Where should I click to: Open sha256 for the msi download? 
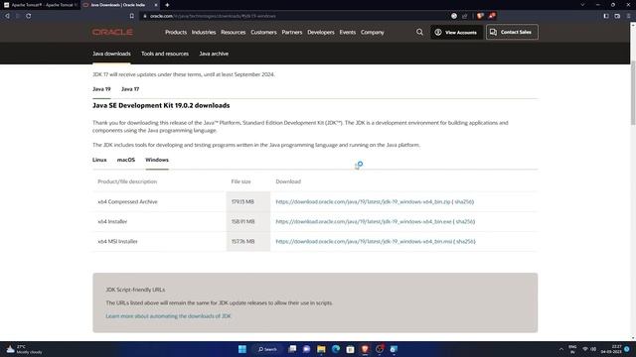pos(465,241)
